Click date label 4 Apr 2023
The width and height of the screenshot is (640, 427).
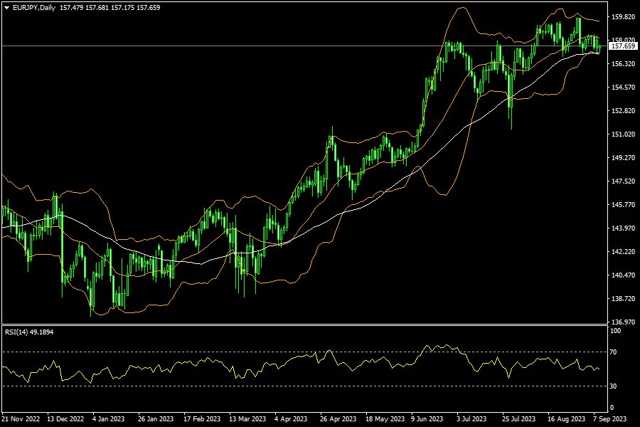(x=291, y=419)
